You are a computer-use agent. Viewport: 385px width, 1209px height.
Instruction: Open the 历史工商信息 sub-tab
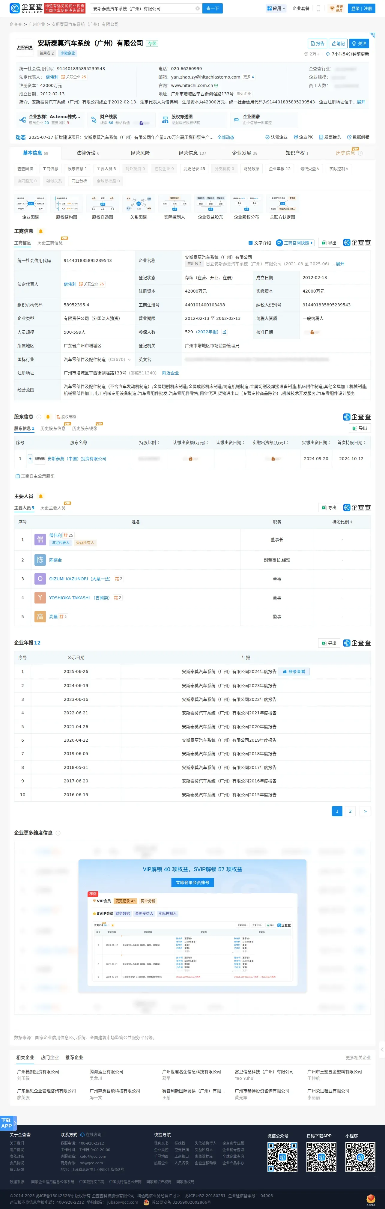click(x=50, y=243)
